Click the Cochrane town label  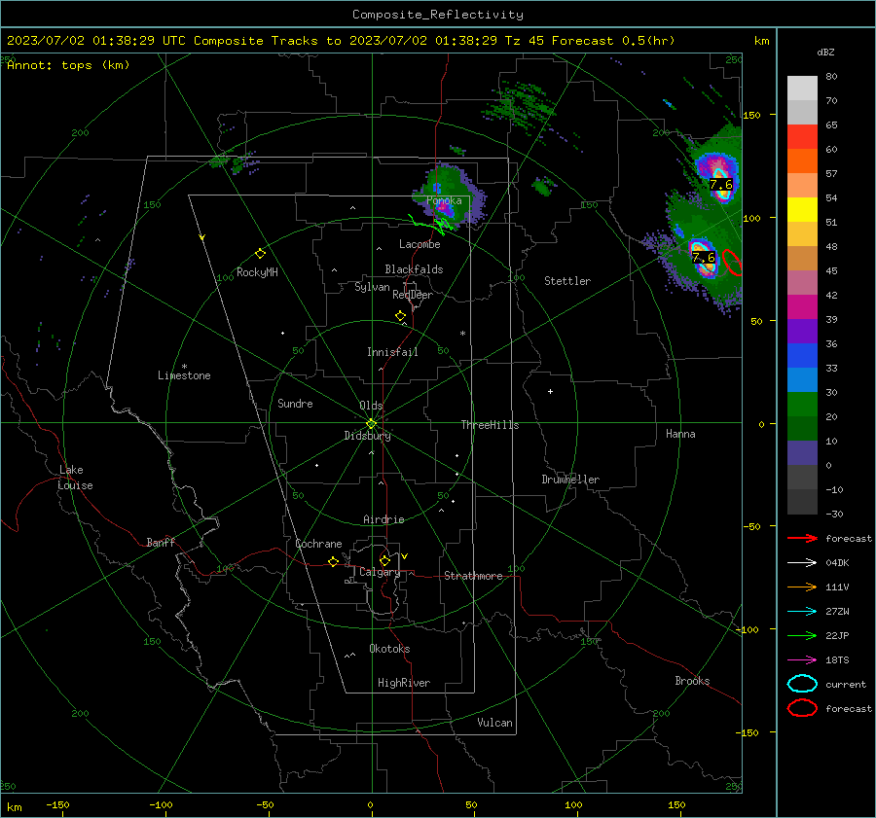coord(318,544)
